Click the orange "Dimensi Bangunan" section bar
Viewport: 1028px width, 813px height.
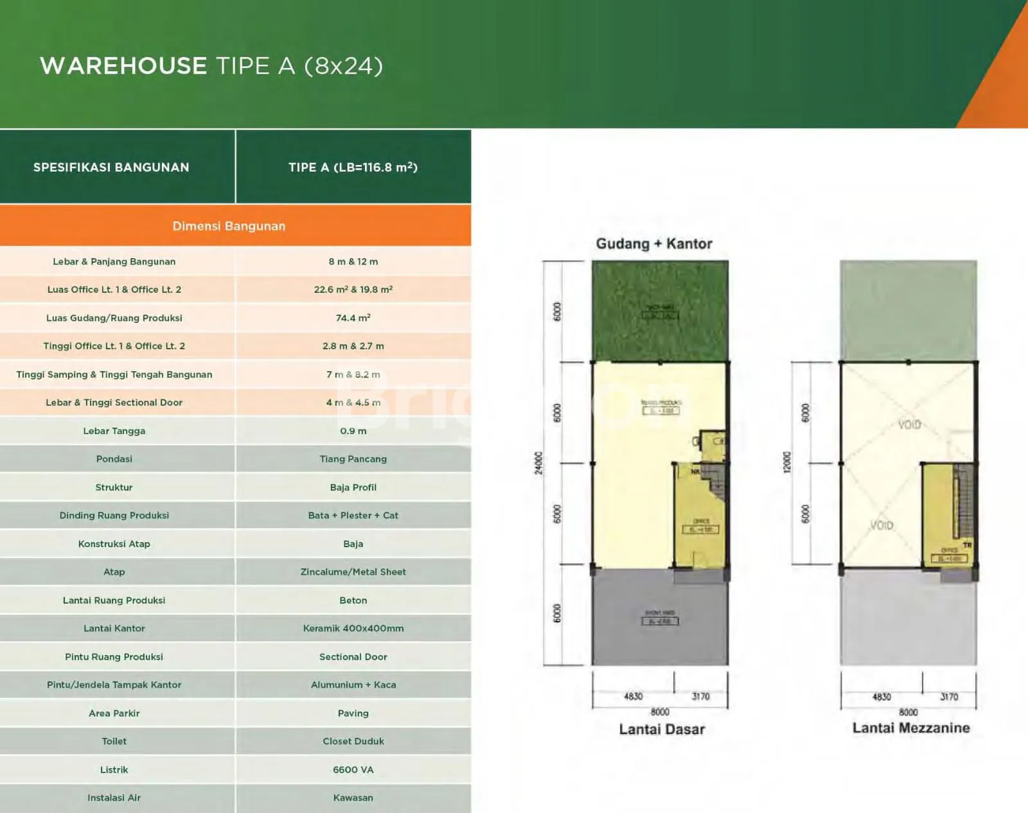click(x=229, y=226)
